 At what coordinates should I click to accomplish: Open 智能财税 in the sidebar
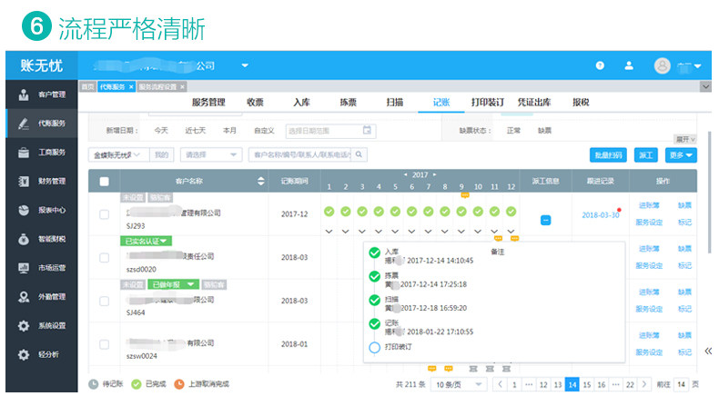42,239
